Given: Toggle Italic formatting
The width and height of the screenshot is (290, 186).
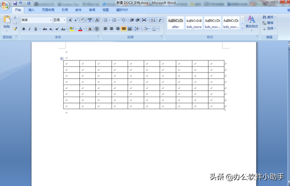Looking at the screenshot, I should (29, 29).
